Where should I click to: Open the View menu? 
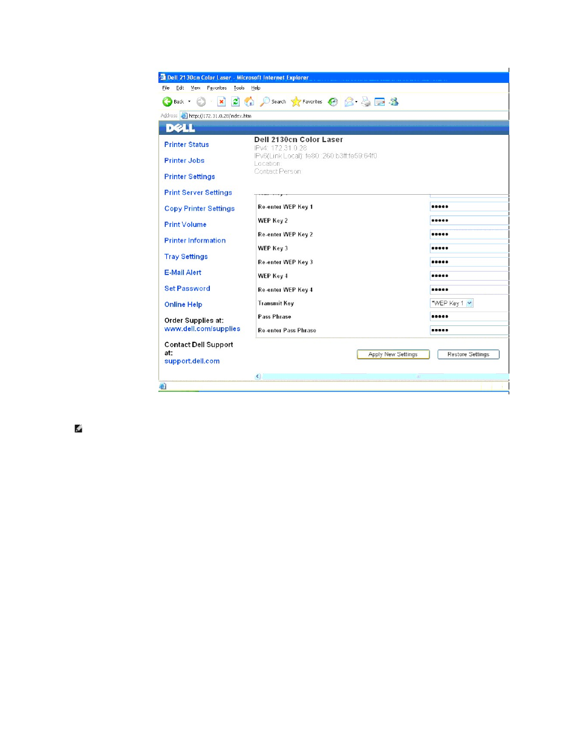tap(195, 88)
